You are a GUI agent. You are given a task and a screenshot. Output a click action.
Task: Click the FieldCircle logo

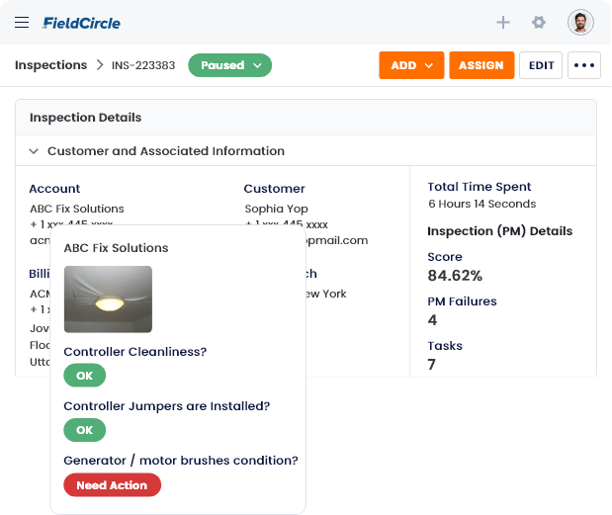[x=82, y=23]
